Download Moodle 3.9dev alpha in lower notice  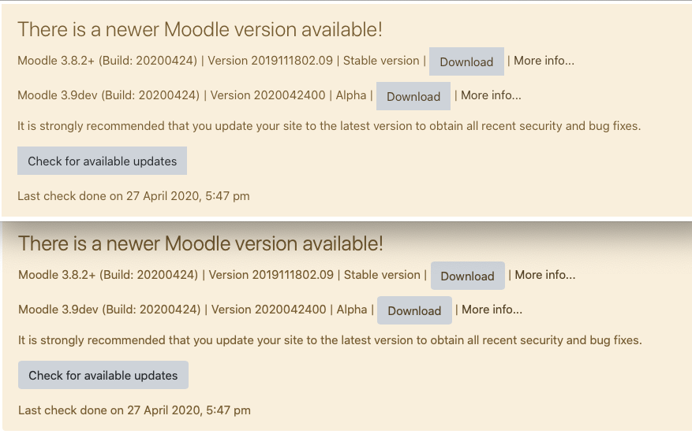pos(414,310)
